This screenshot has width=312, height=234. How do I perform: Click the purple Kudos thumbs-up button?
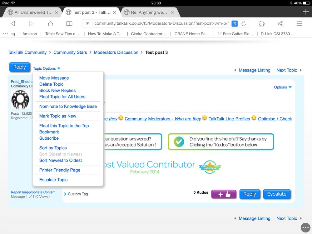pos(224,194)
